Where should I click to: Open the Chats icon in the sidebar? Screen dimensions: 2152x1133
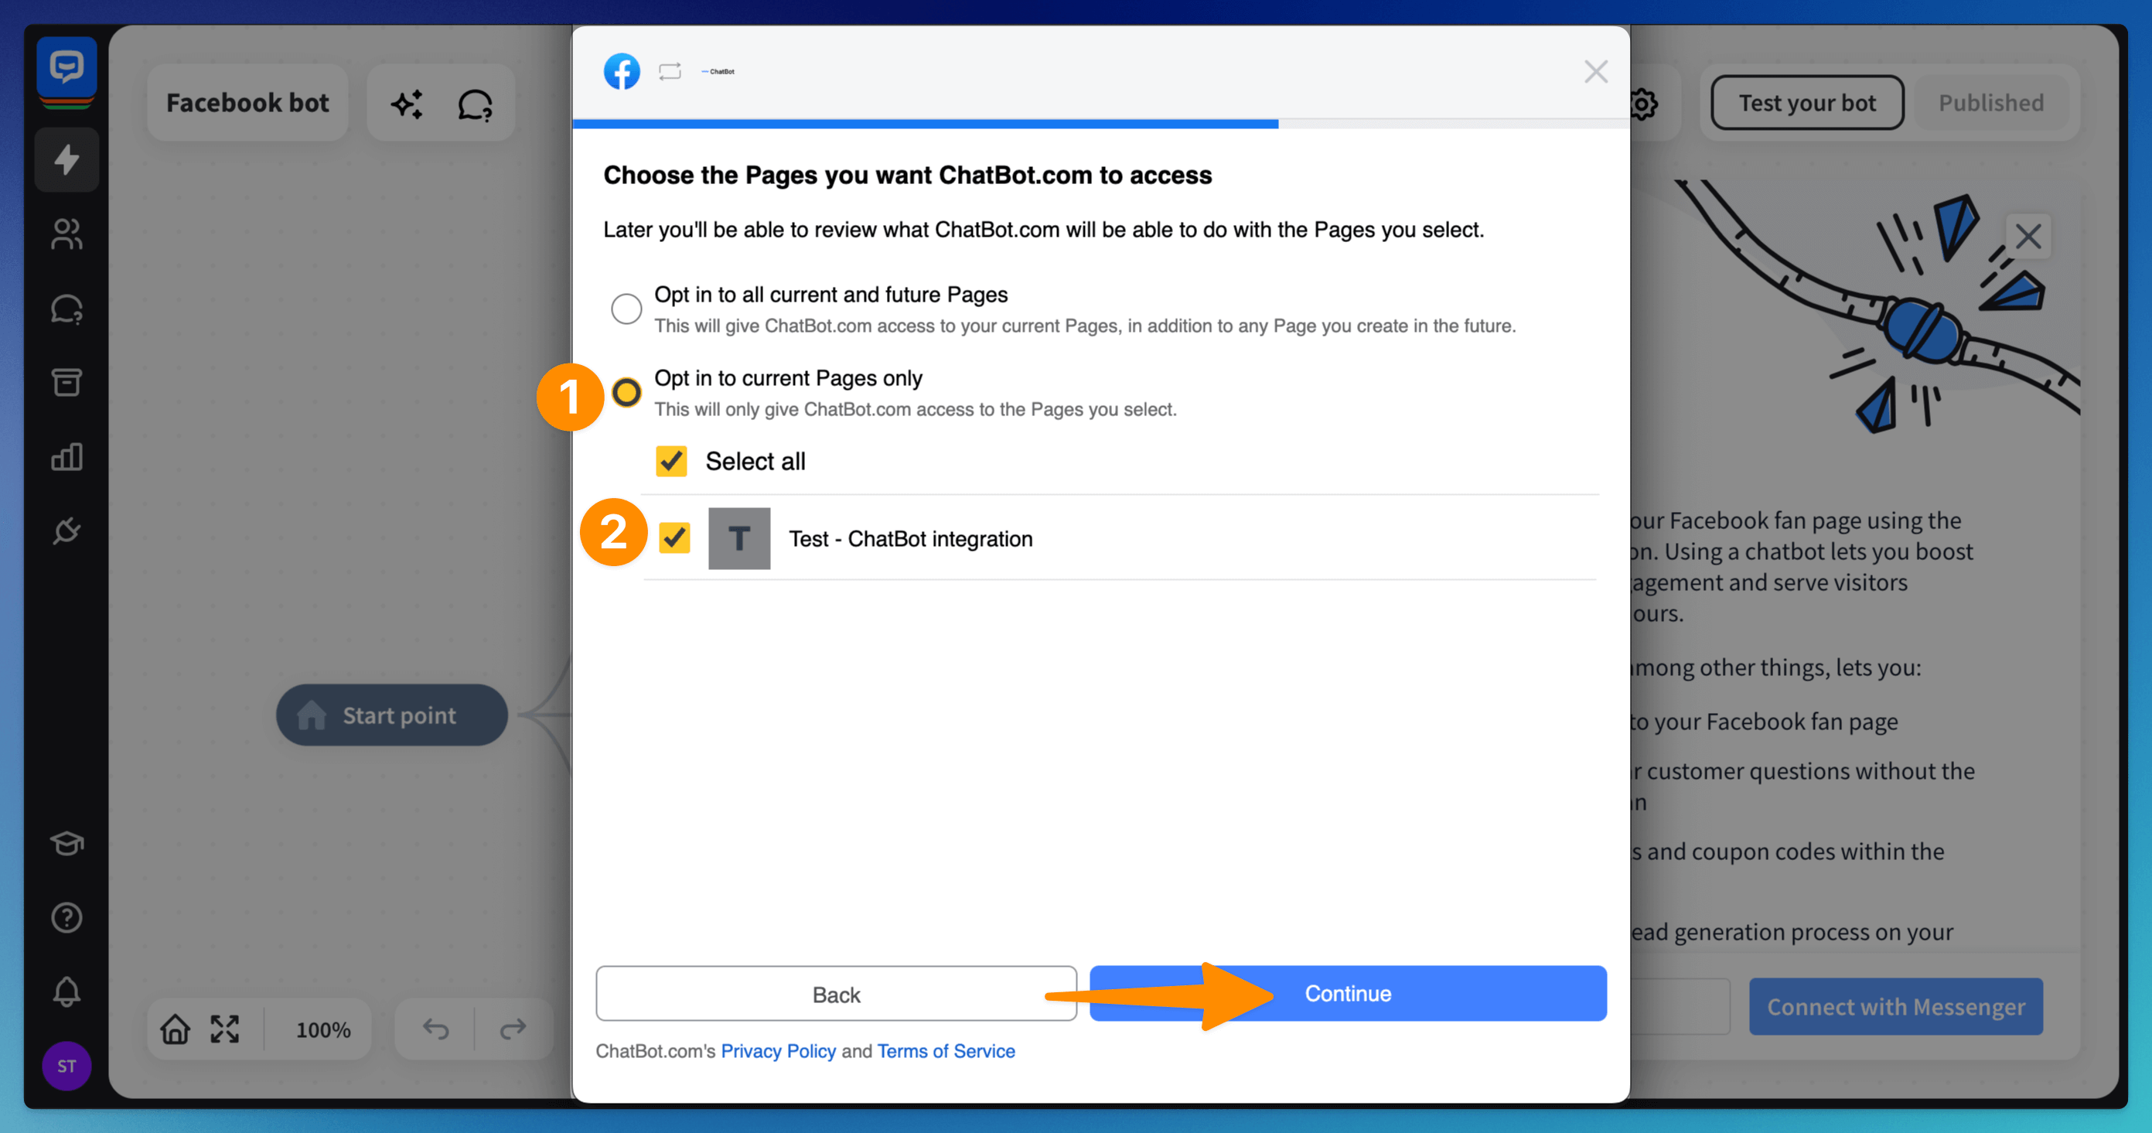click(66, 309)
